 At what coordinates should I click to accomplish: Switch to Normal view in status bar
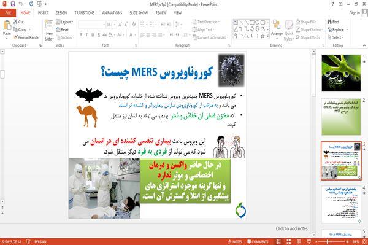click(278, 242)
